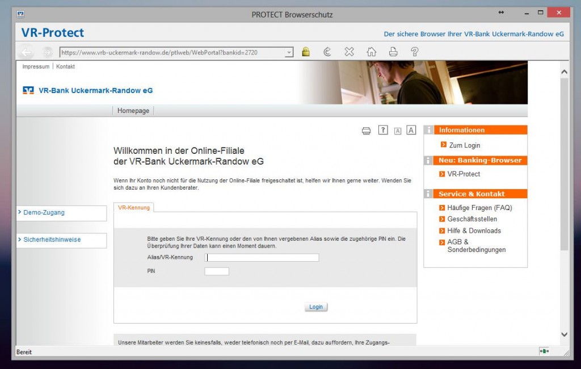Click the scrollbar down arrow

point(565,334)
